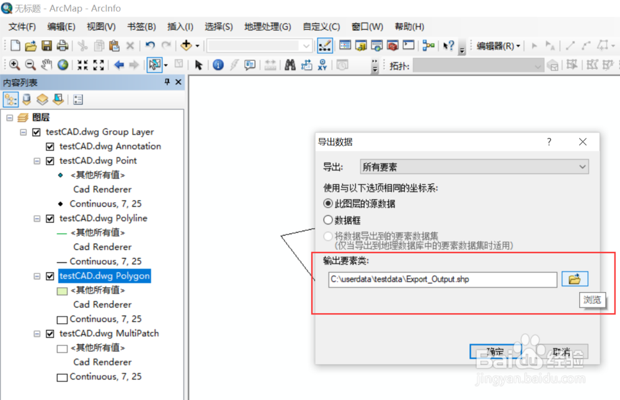
Task: Collapse the testCAD.dwg Polygon node
Action: 37,276
